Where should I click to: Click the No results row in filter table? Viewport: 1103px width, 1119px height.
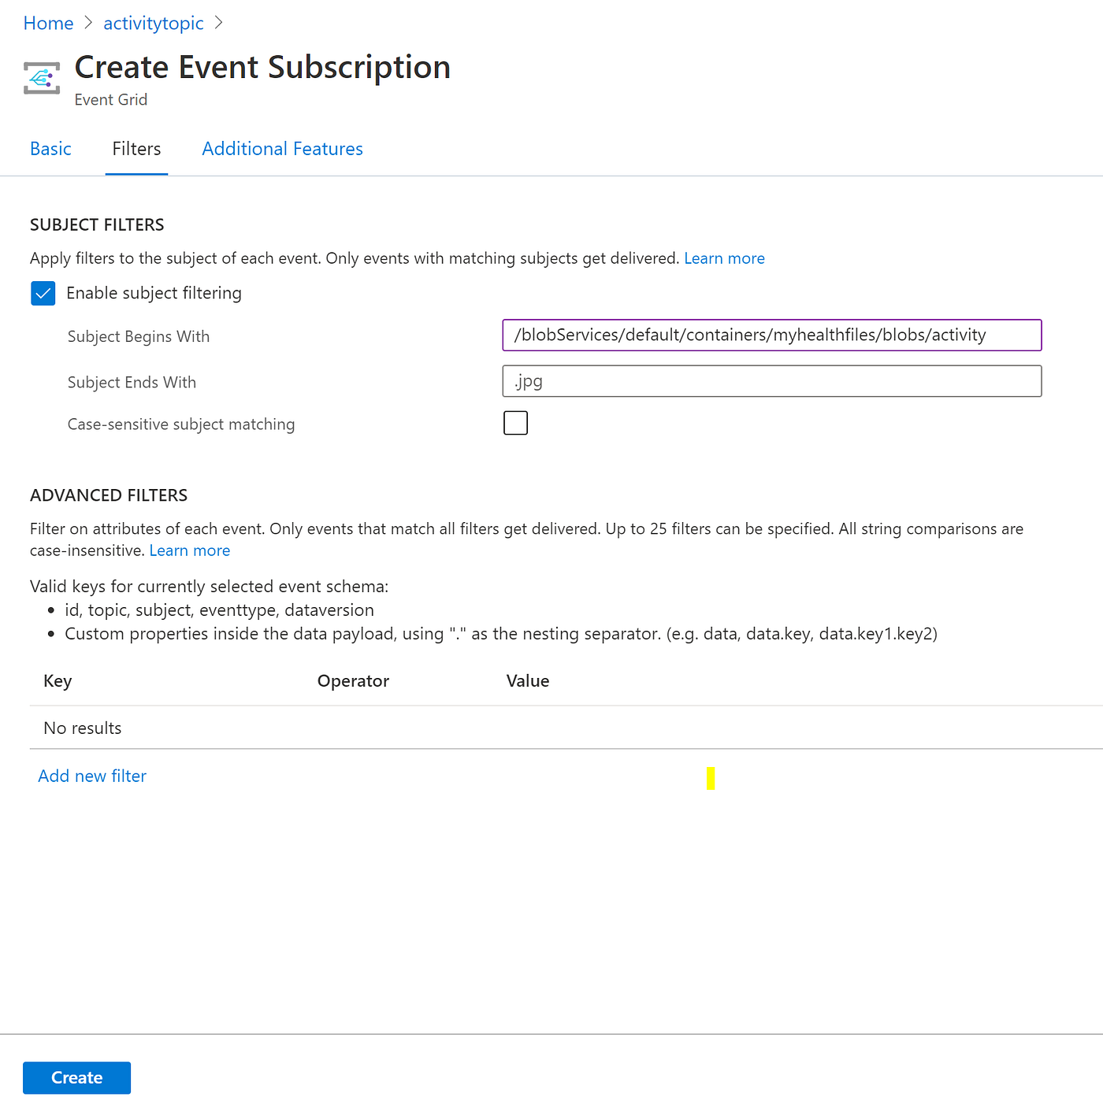pos(82,728)
